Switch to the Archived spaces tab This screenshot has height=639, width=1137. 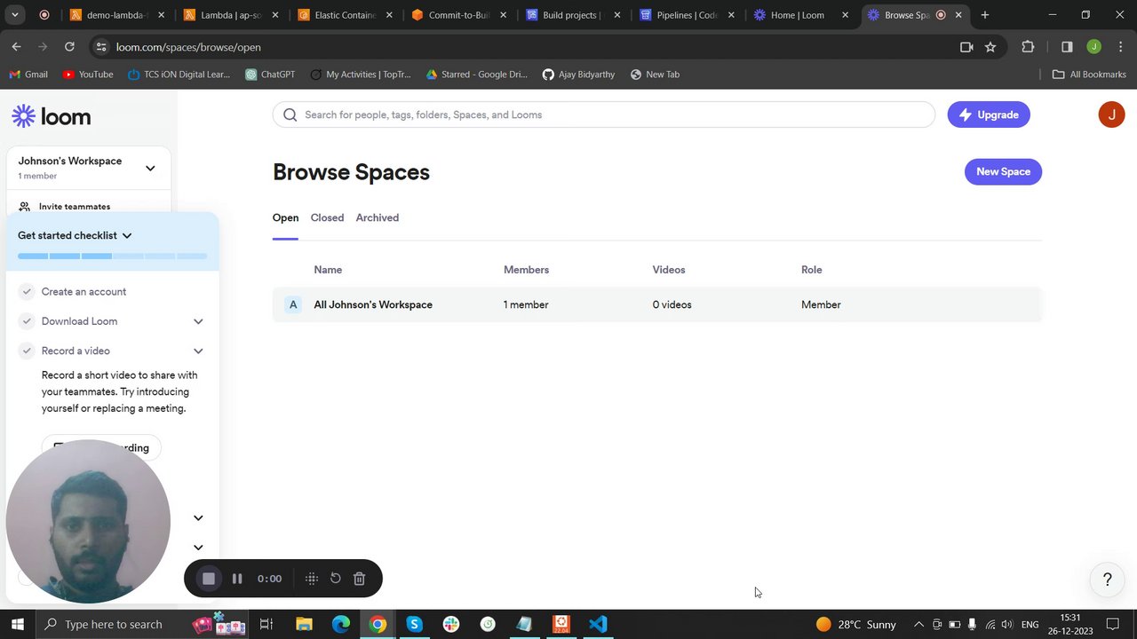pos(378,217)
